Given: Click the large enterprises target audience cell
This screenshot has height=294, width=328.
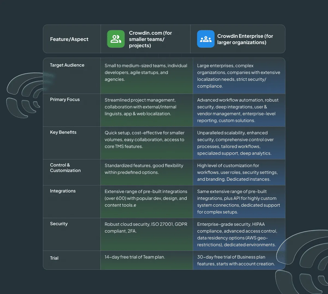Looking at the screenshot, I should point(238,76).
